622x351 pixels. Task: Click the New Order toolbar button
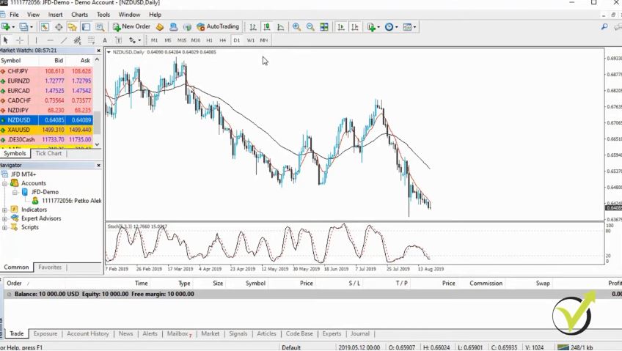[131, 27]
